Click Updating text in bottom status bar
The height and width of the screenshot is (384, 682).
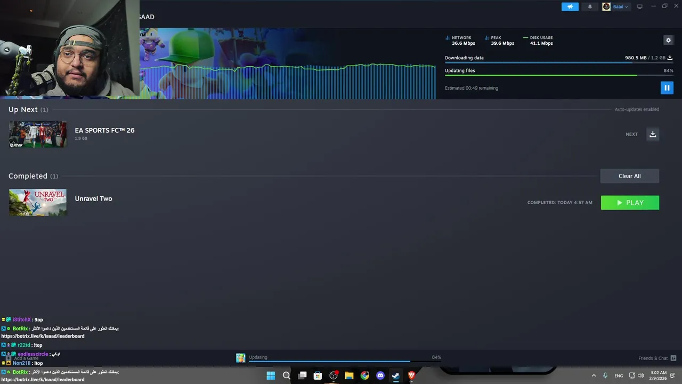(258, 357)
